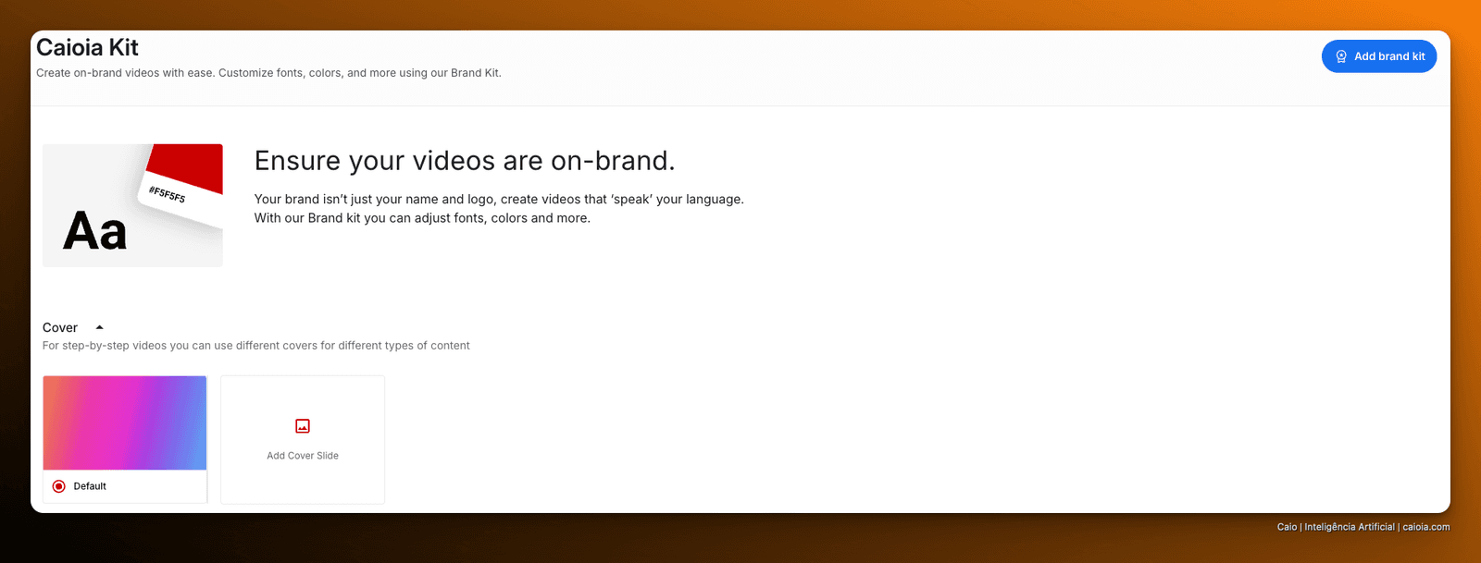Image resolution: width=1481 pixels, height=563 pixels.
Task: Click the Add brand kit button
Action: (x=1379, y=56)
